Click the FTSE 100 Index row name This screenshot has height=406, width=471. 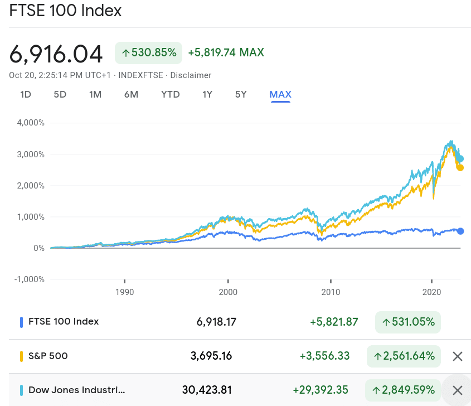[x=64, y=322]
